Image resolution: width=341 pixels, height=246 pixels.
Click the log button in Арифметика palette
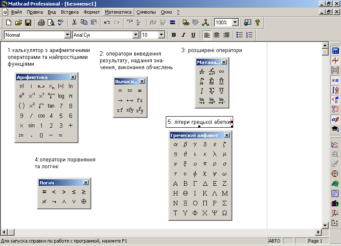61,96
